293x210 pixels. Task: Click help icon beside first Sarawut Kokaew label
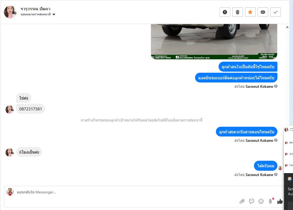276,86
